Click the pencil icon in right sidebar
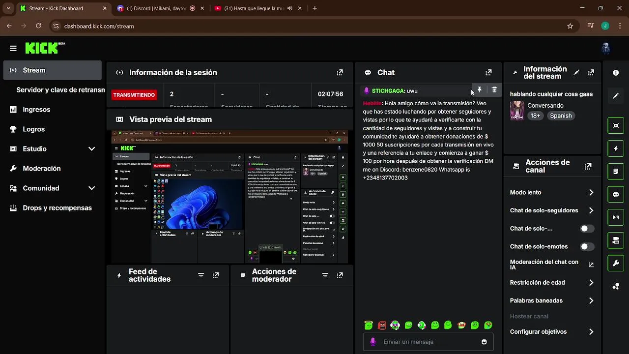629x354 pixels. [616, 96]
